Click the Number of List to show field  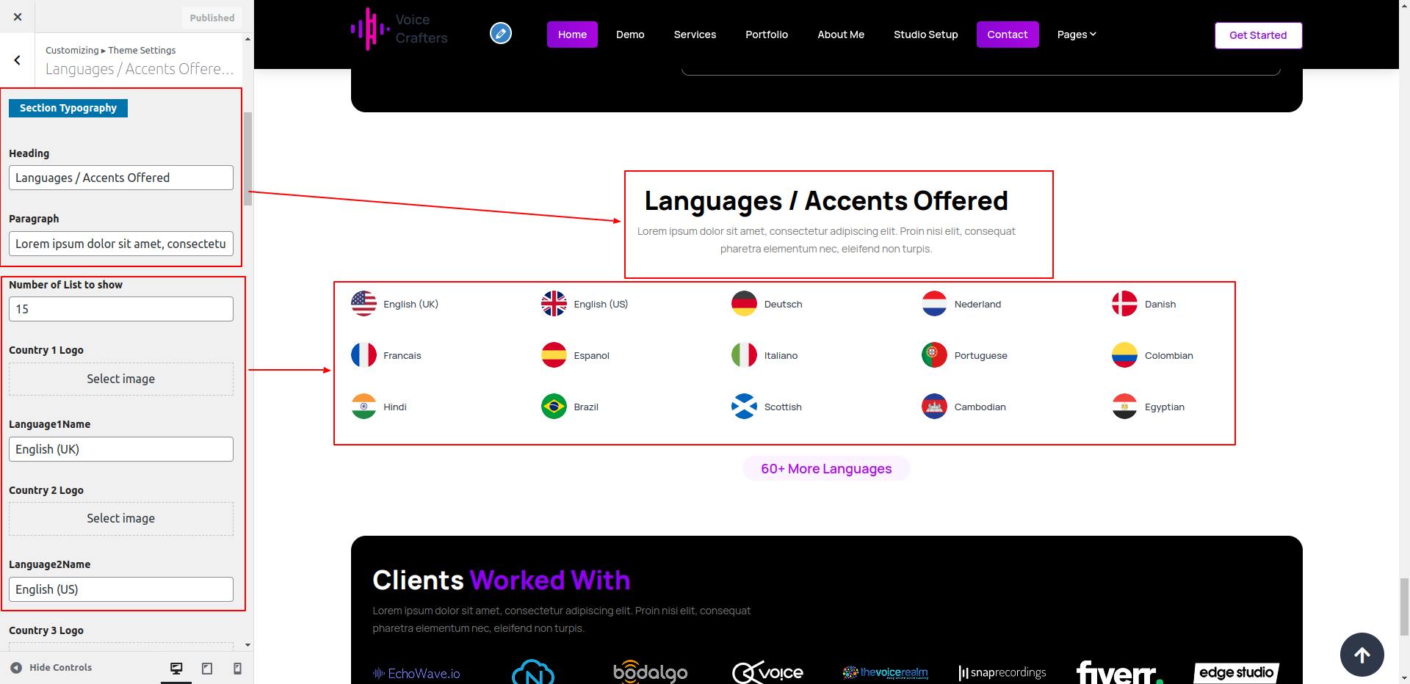click(121, 309)
